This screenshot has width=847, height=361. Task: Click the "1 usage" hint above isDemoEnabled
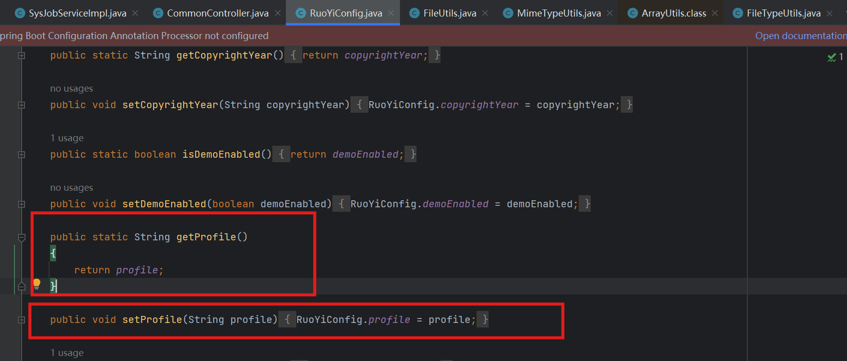(x=67, y=138)
